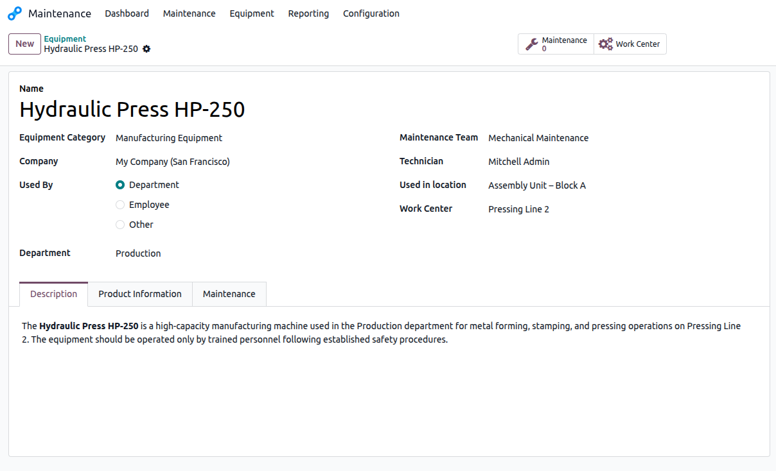
Task: Click the Used By field label
Action: click(x=36, y=185)
